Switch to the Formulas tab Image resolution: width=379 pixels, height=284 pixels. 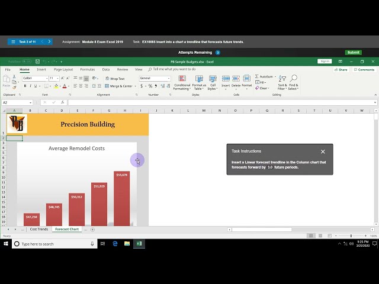click(x=88, y=70)
